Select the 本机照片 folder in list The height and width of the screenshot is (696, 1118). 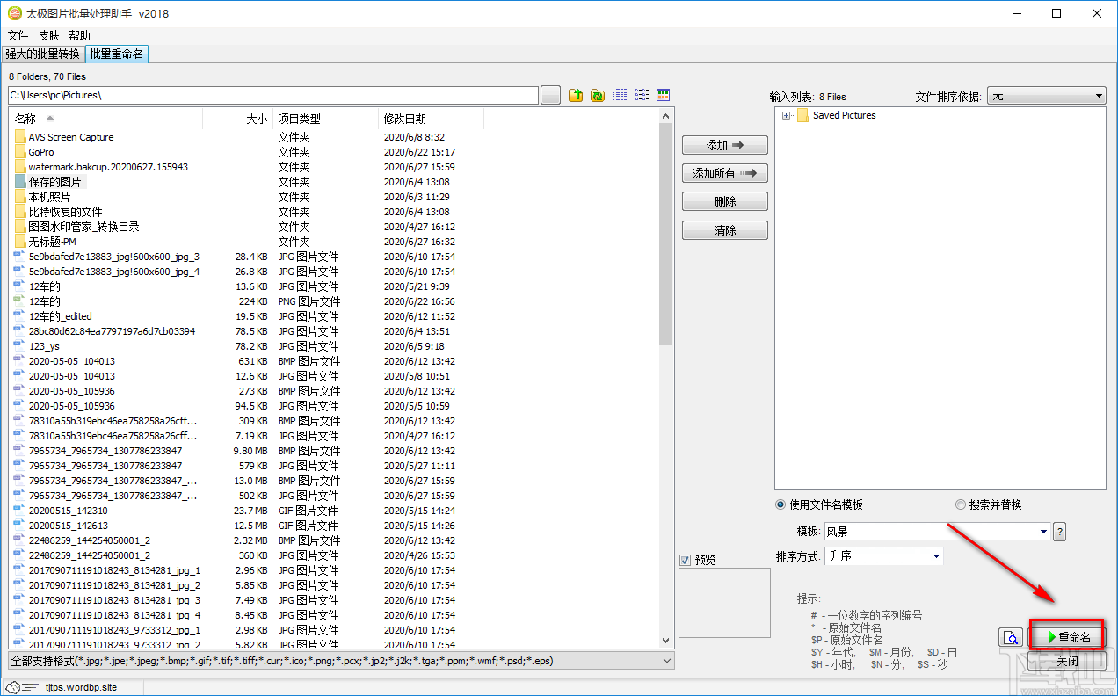coord(49,197)
